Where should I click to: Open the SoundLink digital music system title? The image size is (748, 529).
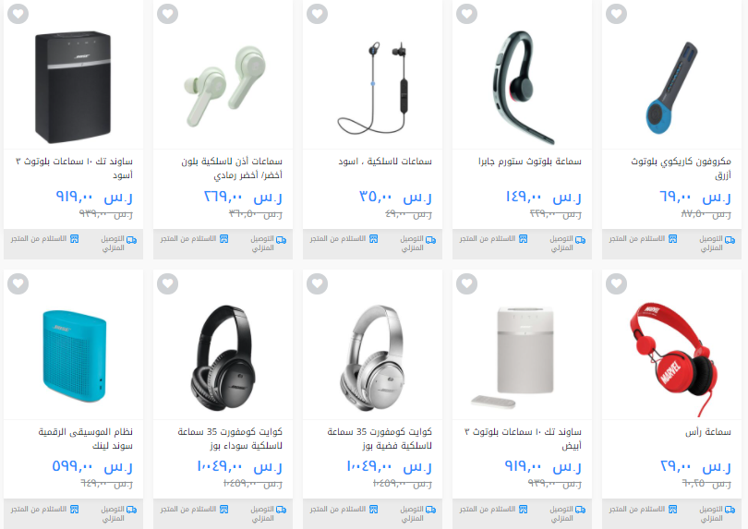85,439
